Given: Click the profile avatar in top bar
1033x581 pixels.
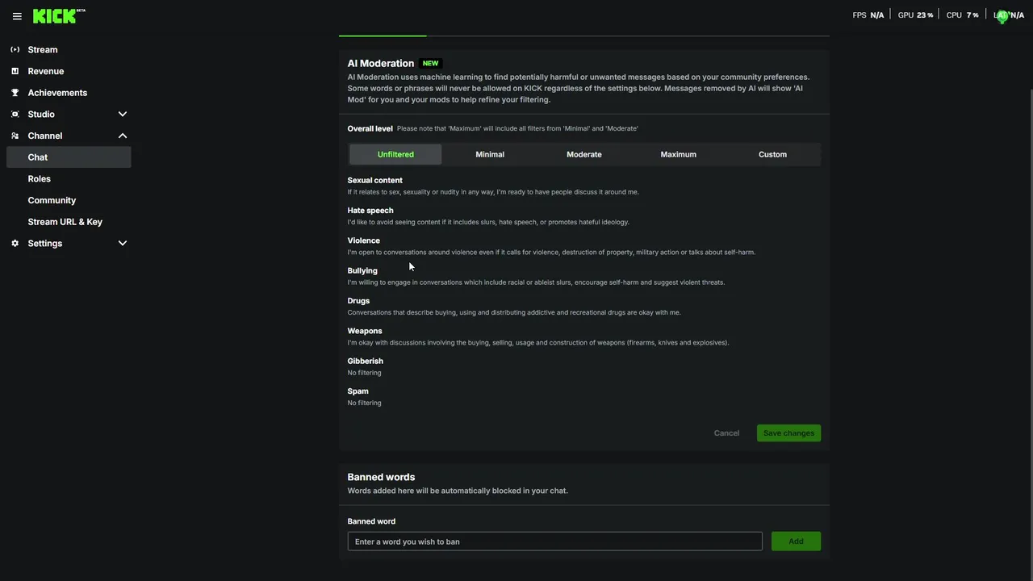Looking at the screenshot, I should (1002, 15).
